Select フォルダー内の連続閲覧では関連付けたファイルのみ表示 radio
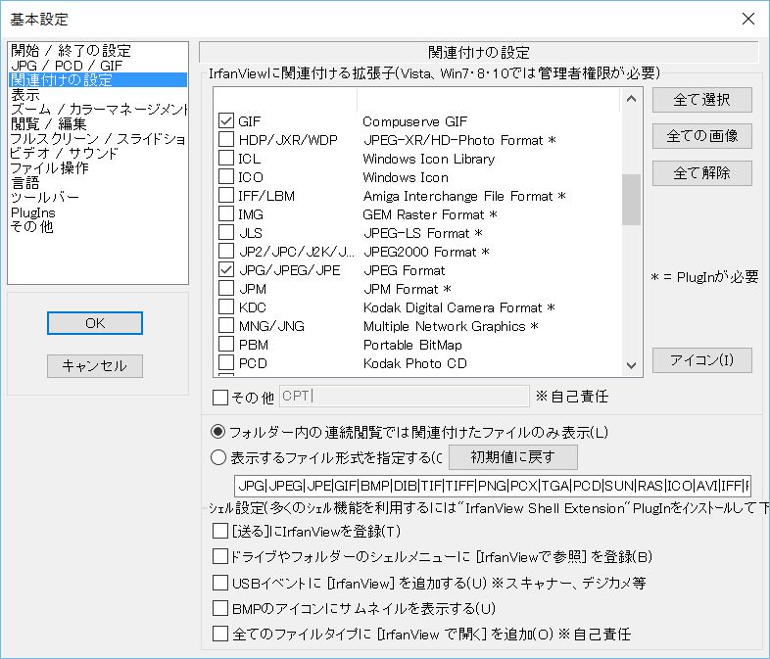This screenshot has height=659, width=770. (x=218, y=432)
